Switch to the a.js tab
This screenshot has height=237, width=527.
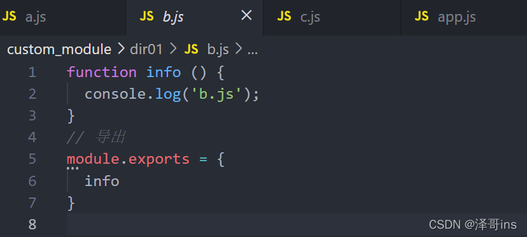point(63,17)
